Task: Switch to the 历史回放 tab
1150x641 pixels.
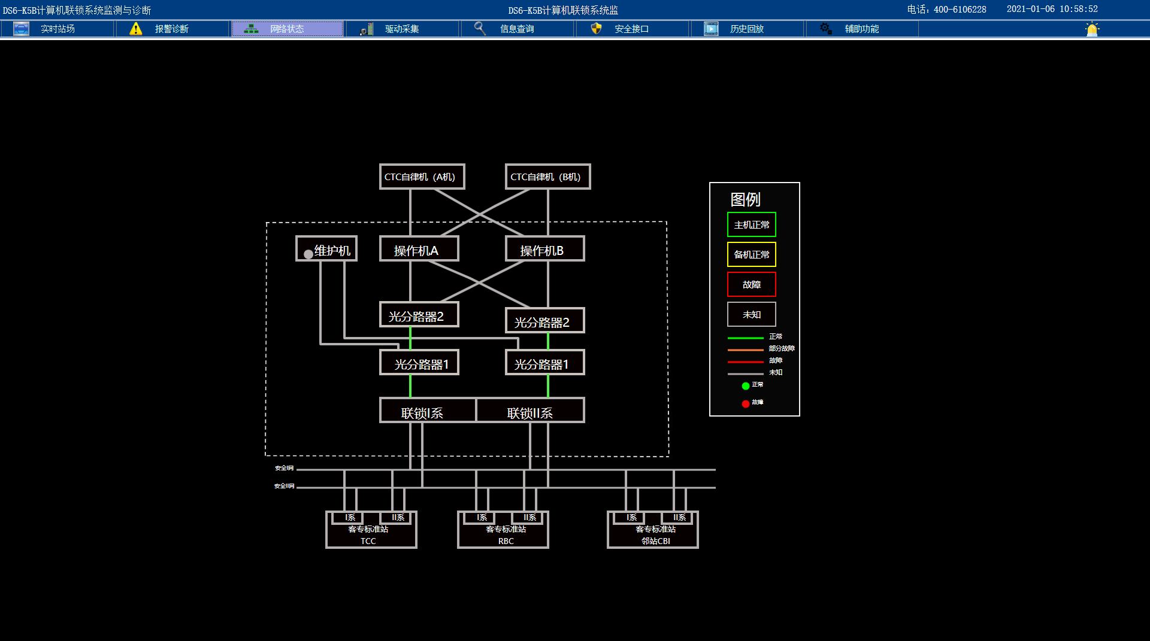Action: [x=747, y=29]
